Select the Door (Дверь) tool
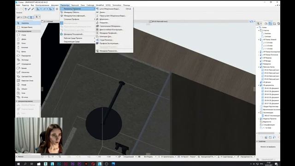 (x=28, y=39)
